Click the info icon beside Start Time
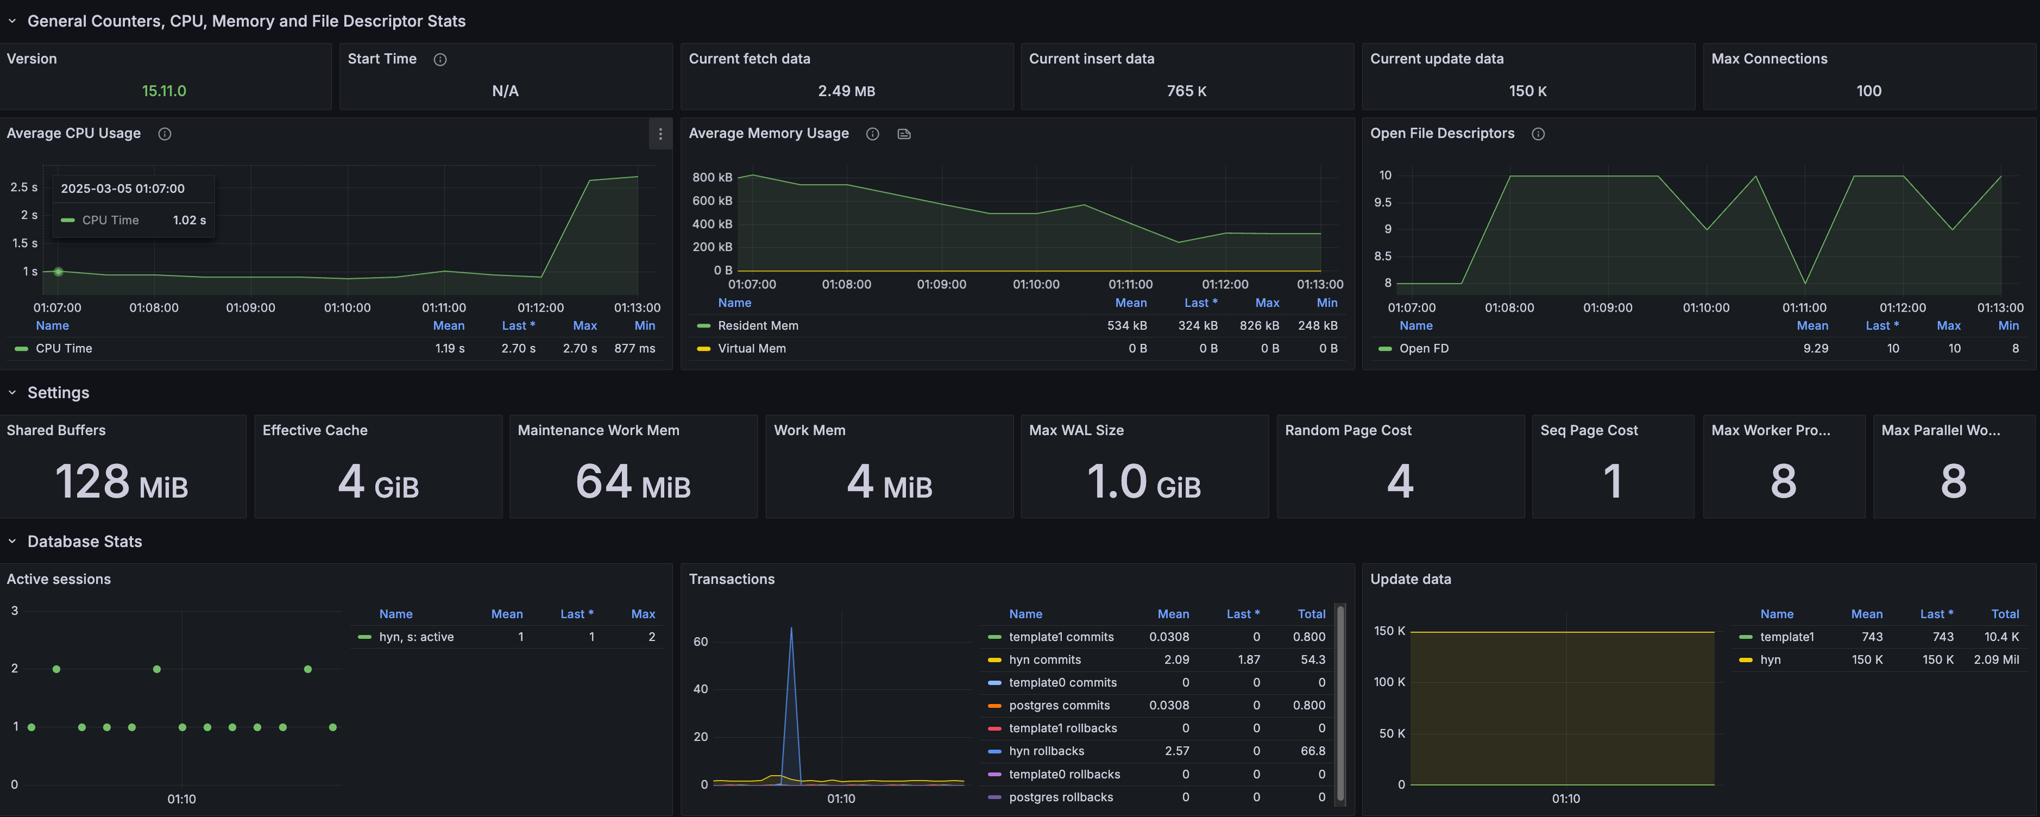The image size is (2040, 817). click(440, 59)
